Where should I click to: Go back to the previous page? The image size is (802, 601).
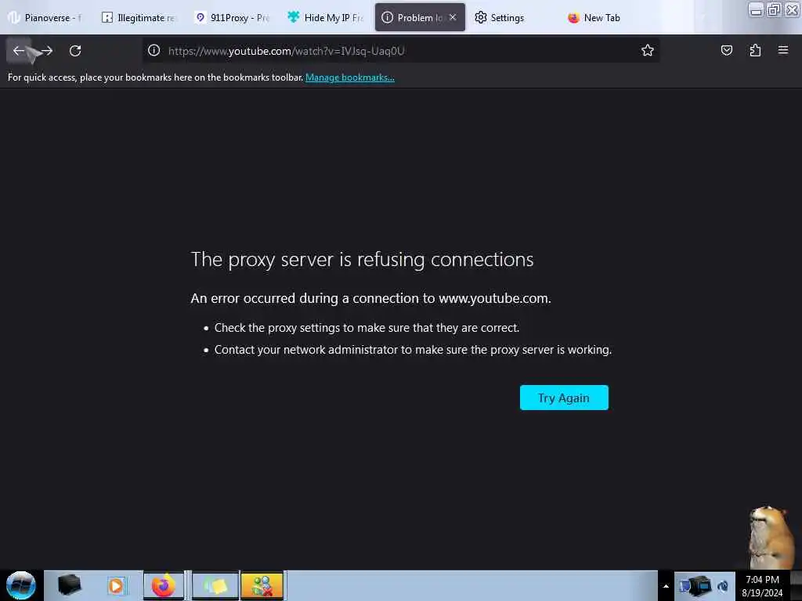pos(19,51)
